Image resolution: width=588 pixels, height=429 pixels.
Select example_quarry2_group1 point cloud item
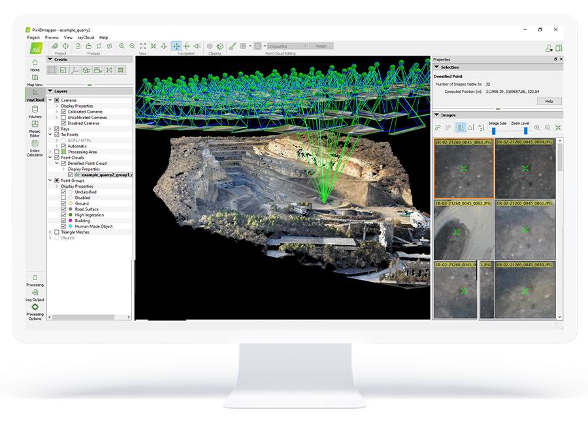point(106,175)
